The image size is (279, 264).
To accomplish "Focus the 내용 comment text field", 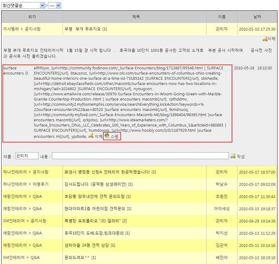I will click(140, 156).
